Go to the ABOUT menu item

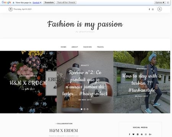(x=75, y=47)
